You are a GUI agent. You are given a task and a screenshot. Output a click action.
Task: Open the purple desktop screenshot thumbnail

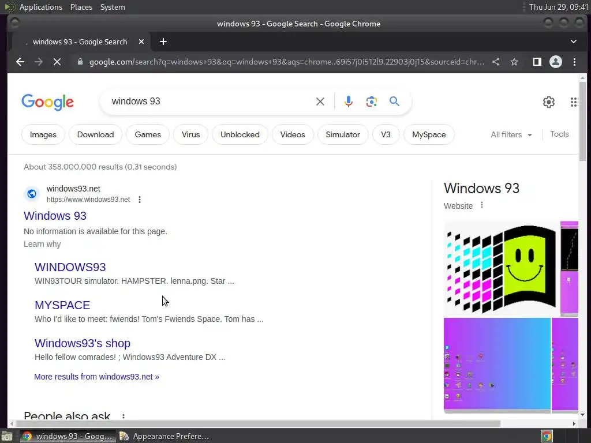point(497,364)
